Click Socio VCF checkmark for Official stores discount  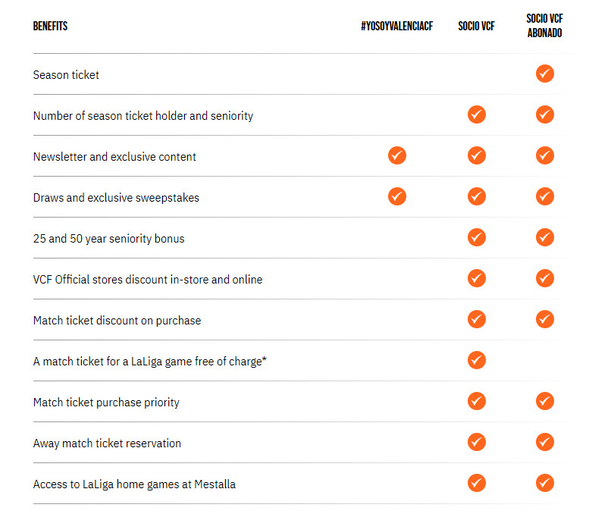477,278
